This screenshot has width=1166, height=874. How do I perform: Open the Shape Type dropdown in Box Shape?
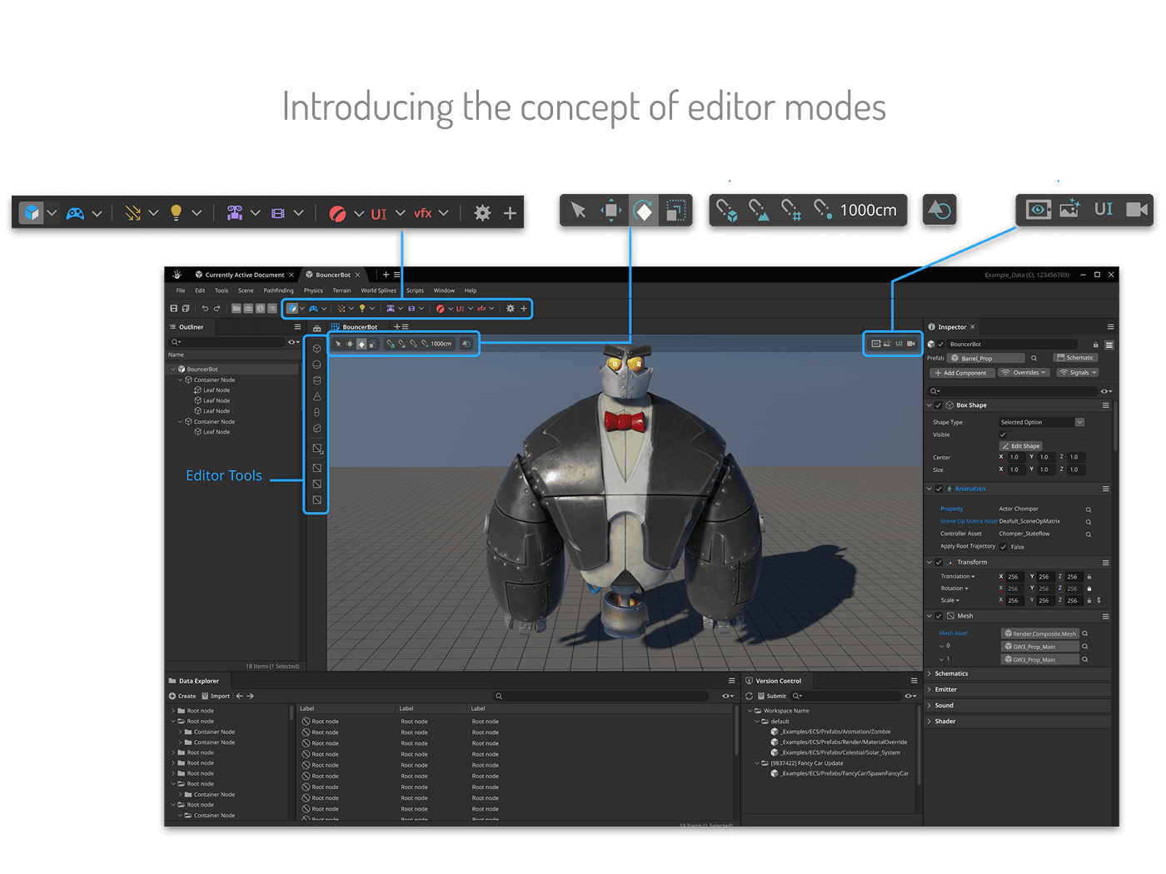pos(1040,421)
